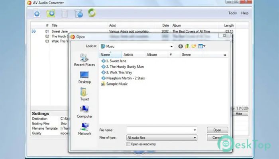Image resolution: width=279 pixels, height=159 pixels.
Task: Click the Filename Template setting row
Action: 49,128
